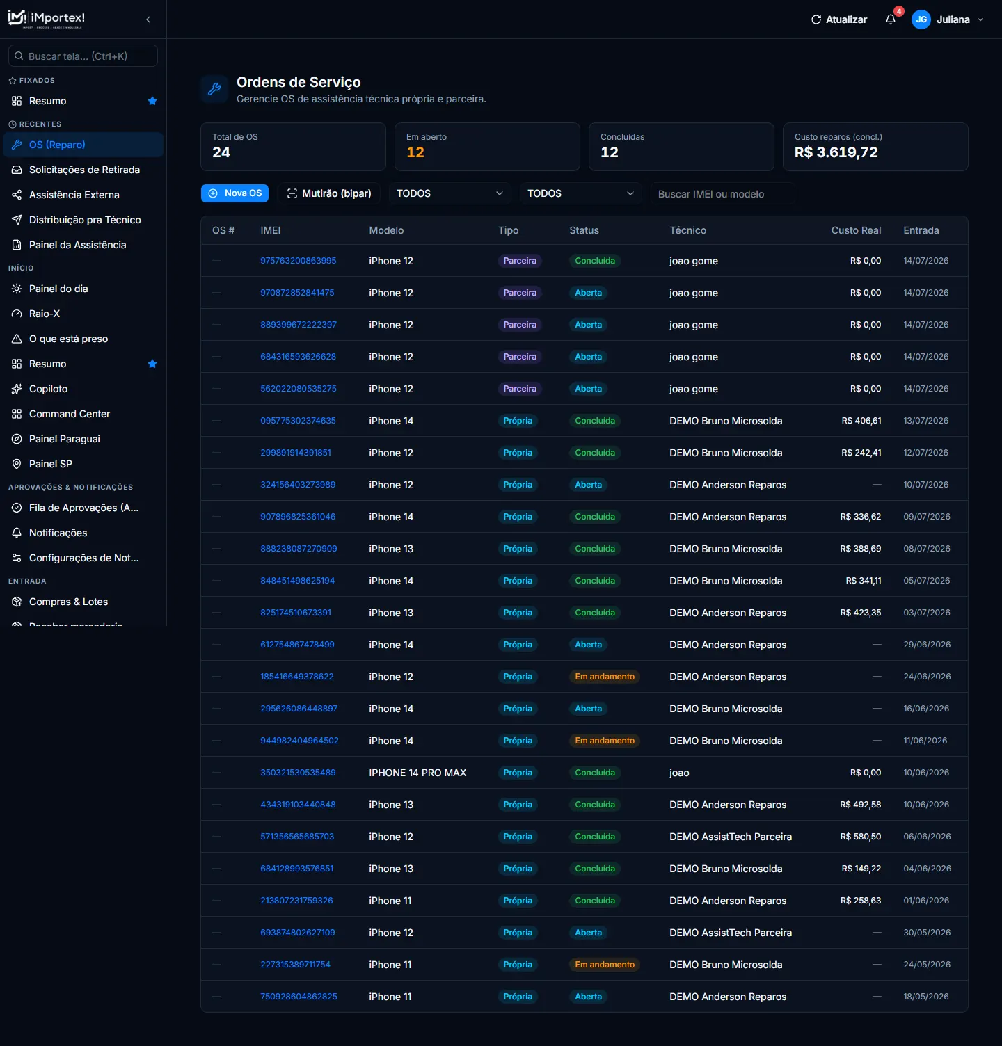Open Copiloto sparkle icon
The width and height of the screenshot is (1002, 1046).
tap(17, 389)
